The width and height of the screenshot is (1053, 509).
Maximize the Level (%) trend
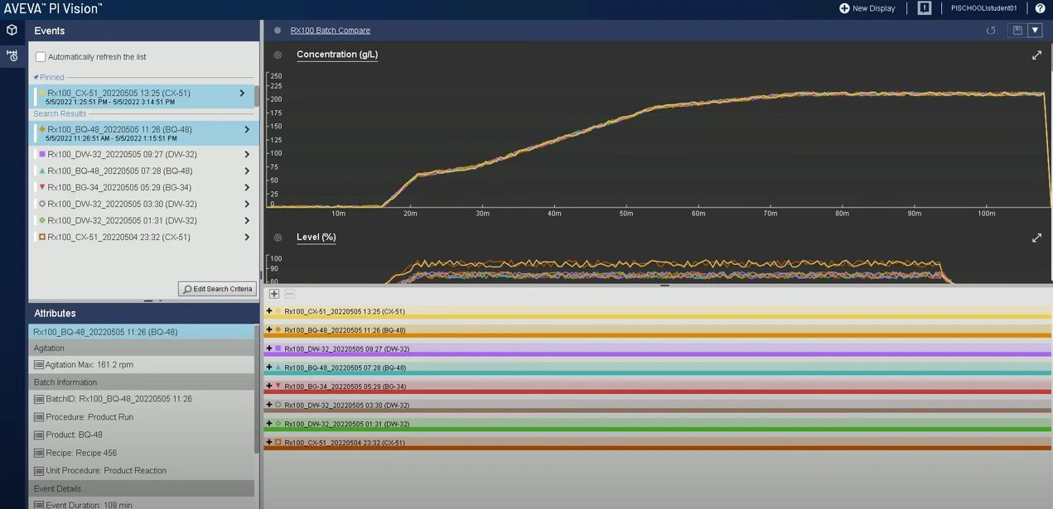click(1036, 238)
